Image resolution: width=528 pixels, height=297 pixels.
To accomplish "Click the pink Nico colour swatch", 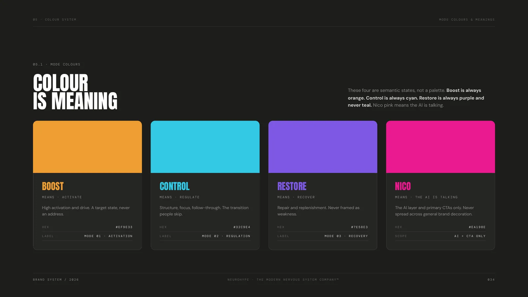I will point(441,147).
